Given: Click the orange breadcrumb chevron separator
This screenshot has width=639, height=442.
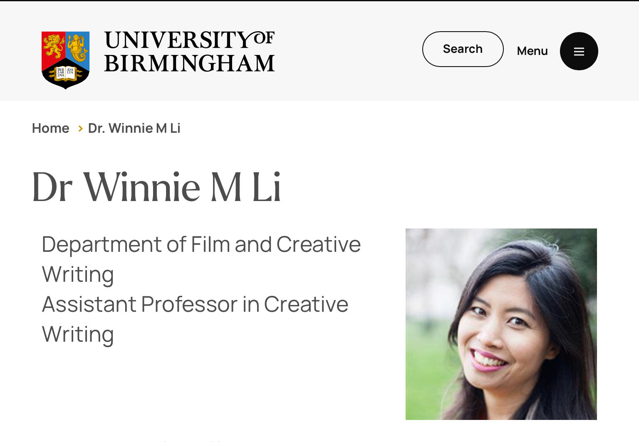Looking at the screenshot, I should (80, 129).
